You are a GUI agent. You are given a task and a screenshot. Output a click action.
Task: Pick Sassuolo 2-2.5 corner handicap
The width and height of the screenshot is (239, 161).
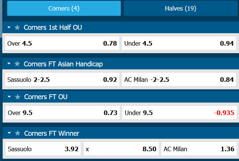[61, 80]
